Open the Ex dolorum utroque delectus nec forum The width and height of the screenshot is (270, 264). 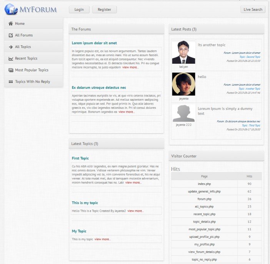(x=98, y=88)
